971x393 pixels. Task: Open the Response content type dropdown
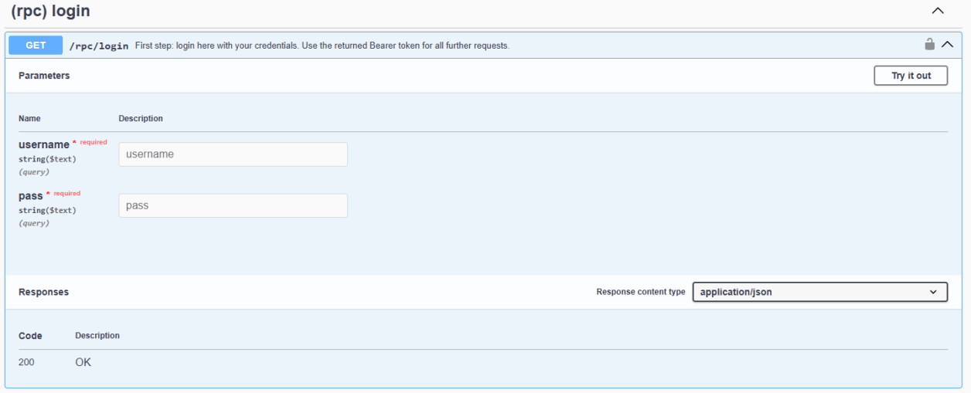pyautogui.click(x=819, y=292)
